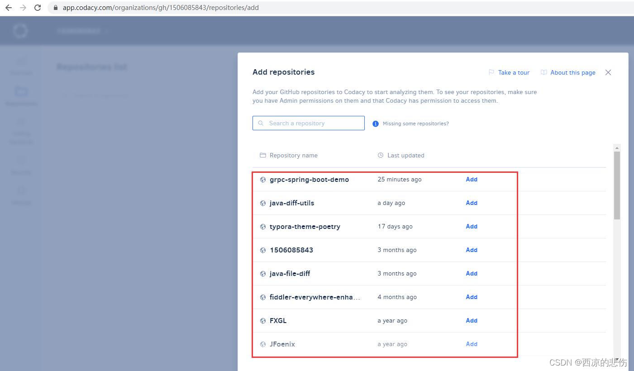The image size is (634, 371).
Task: Add the FXGL repository
Action: click(472, 320)
